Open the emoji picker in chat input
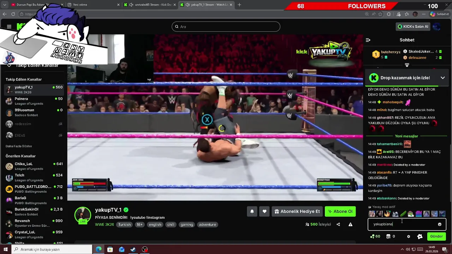Screen dimensions: 452x254 tap(440, 224)
